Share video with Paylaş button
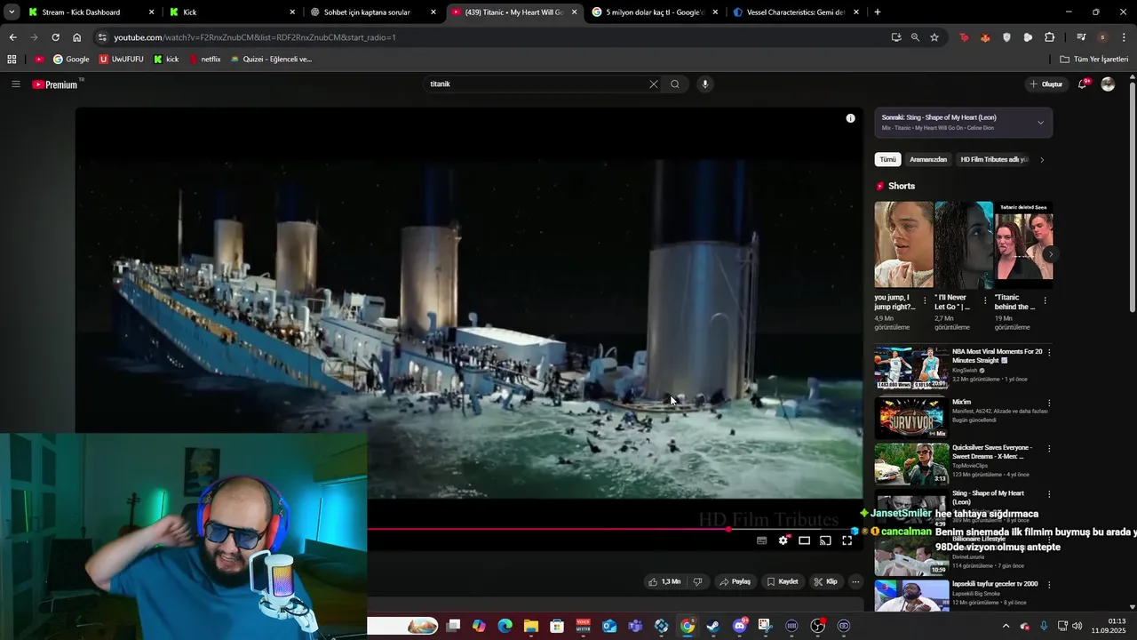The image size is (1137, 640). (x=735, y=582)
